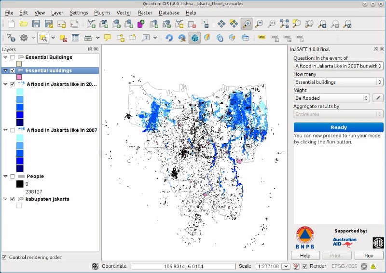
Task: Toggle the coordinate extents icon in status bar
Action: click(95, 266)
